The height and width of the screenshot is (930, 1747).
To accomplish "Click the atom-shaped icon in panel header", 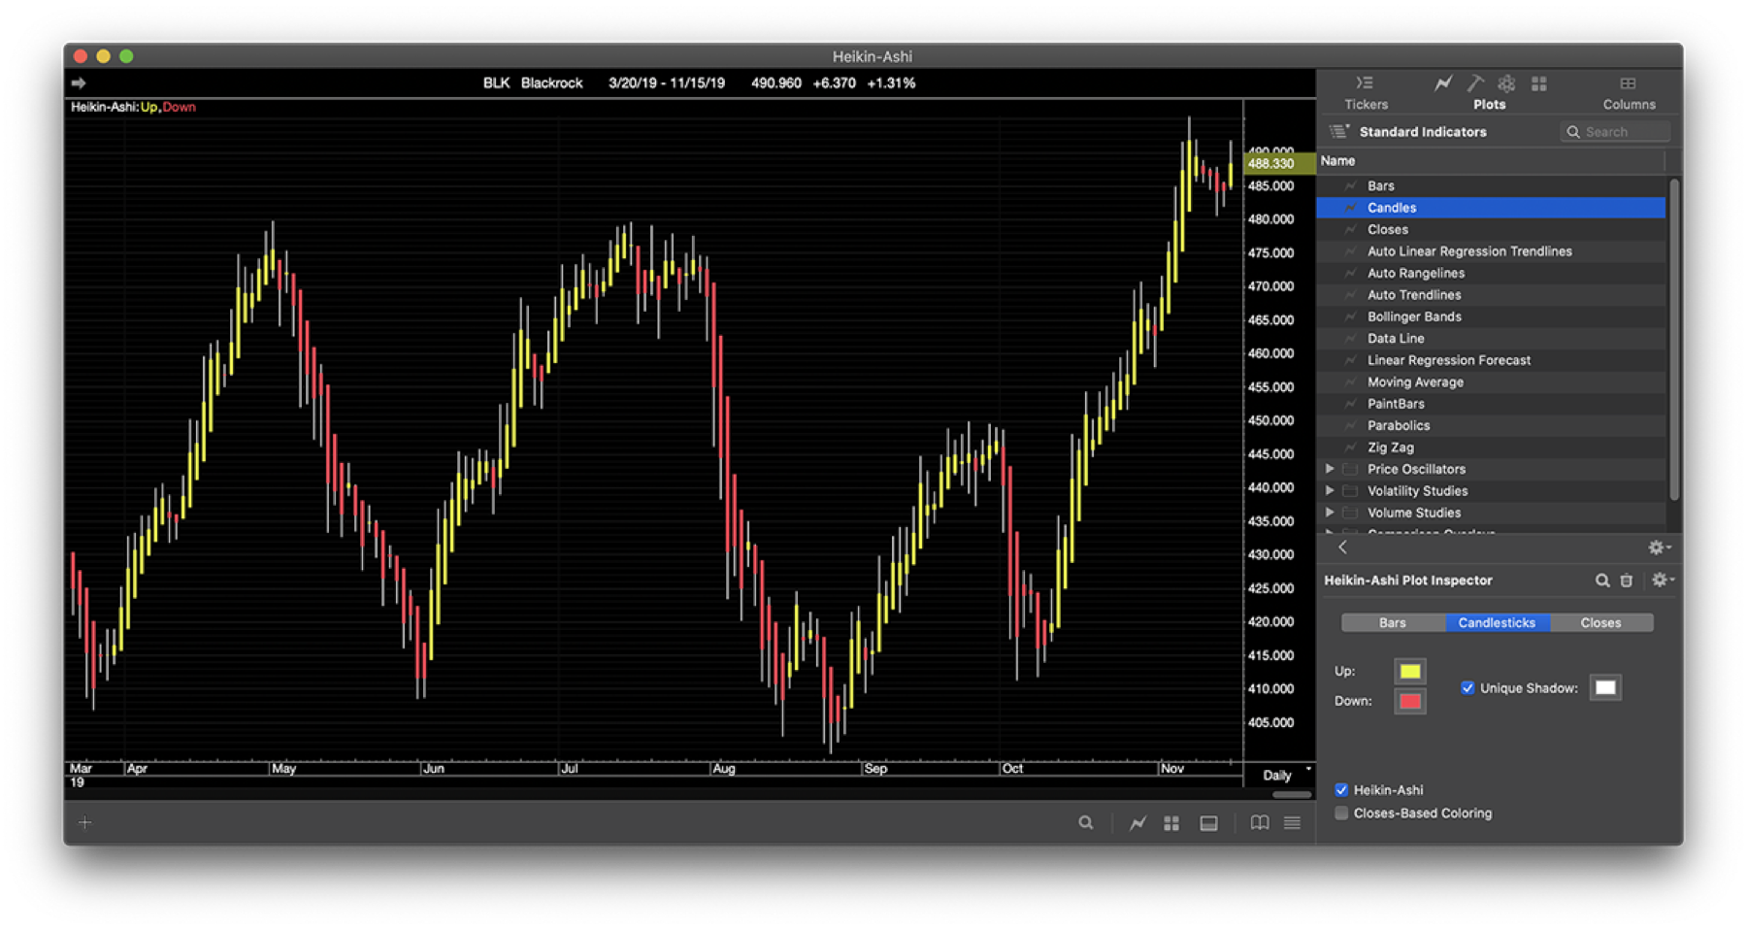I will [1506, 83].
